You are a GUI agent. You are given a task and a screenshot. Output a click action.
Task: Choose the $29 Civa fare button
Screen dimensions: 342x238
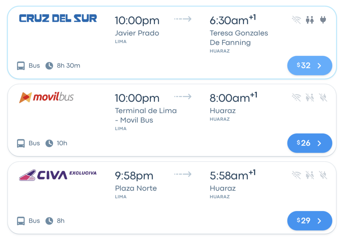click(310, 221)
